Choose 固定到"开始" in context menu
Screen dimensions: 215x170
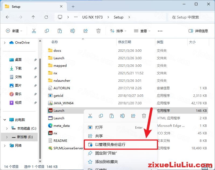(x=120, y=153)
